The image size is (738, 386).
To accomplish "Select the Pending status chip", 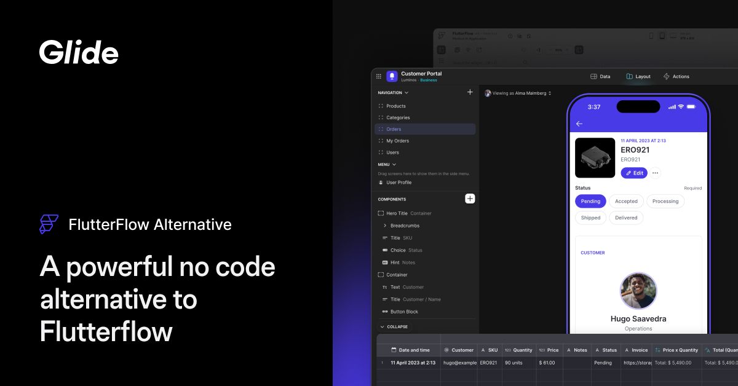I will 590,201.
